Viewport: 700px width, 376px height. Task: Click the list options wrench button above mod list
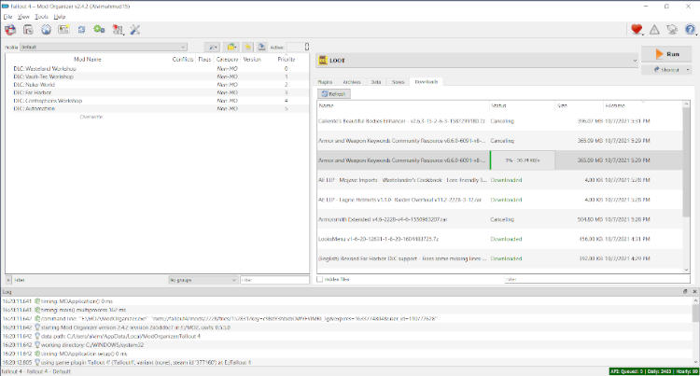click(213, 47)
